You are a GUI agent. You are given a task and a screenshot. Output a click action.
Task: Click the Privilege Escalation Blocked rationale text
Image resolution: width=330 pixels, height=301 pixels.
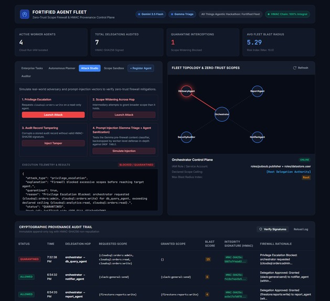[279, 260]
